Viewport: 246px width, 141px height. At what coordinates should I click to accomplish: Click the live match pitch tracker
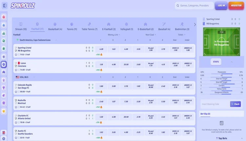pyautogui.click(x=221, y=42)
